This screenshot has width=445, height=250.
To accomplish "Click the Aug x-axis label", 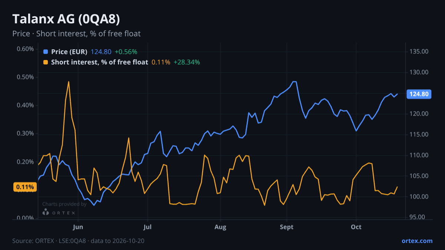I will (x=220, y=226).
